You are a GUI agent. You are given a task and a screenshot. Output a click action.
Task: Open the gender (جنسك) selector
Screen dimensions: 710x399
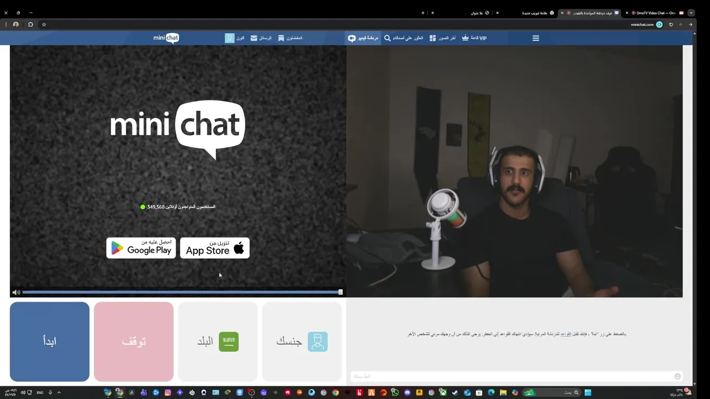pos(302,341)
